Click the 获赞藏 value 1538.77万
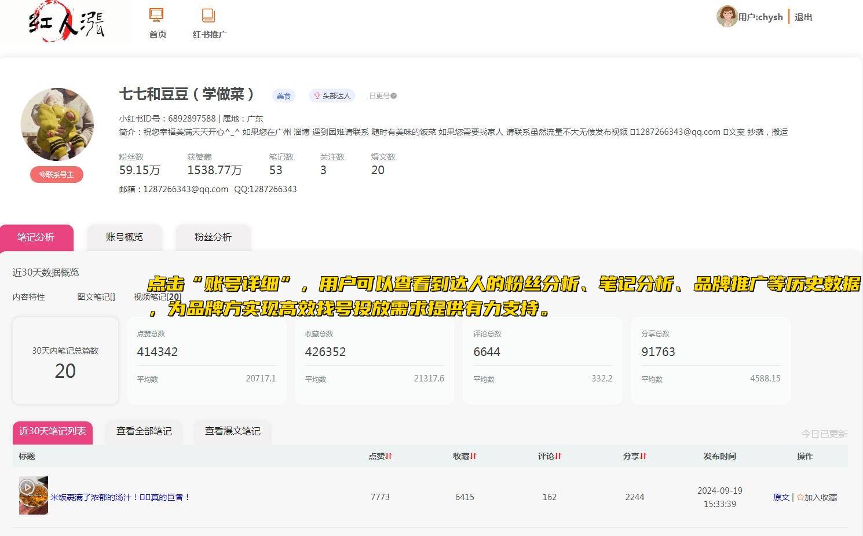 coord(214,170)
